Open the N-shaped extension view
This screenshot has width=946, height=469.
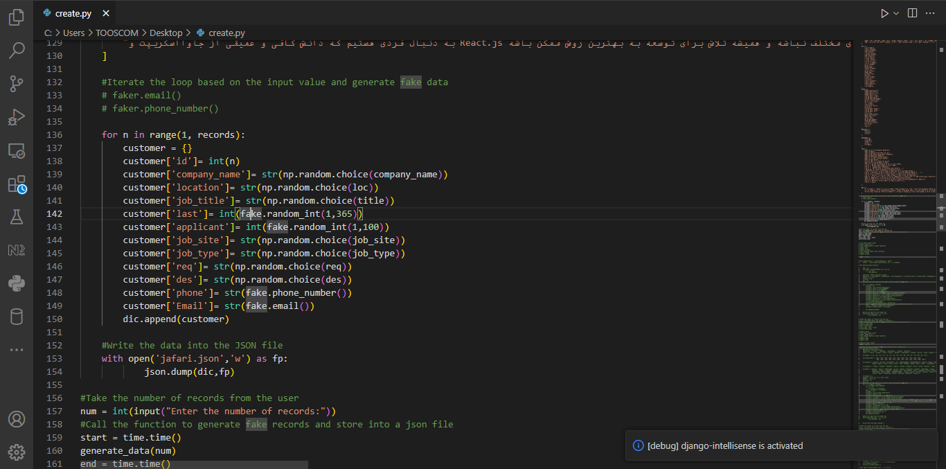(x=16, y=249)
